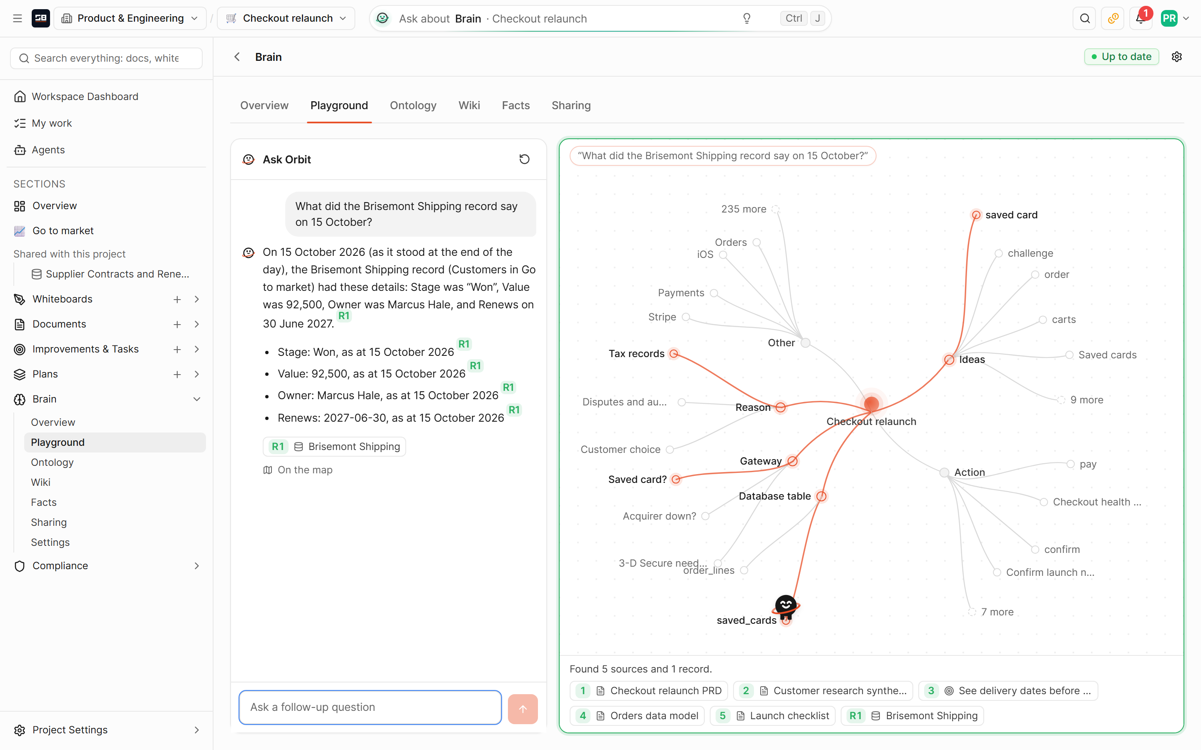This screenshot has width=1201, height=750.
Task: Open Workspace Dashboard home icon
Action: click(20, 96)
